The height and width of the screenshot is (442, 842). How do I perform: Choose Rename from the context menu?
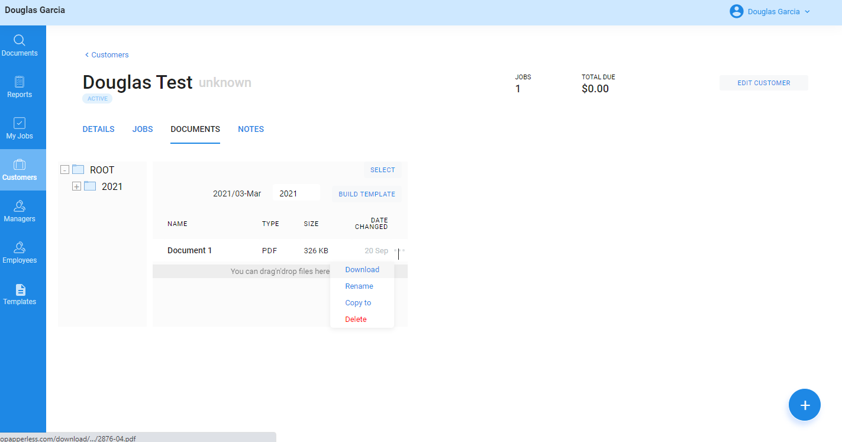click(x=359, y=286)
